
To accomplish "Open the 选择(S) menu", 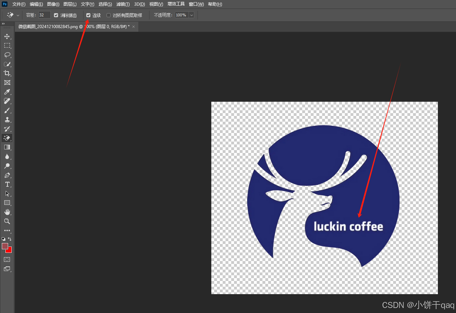I will tap(105, 4).
